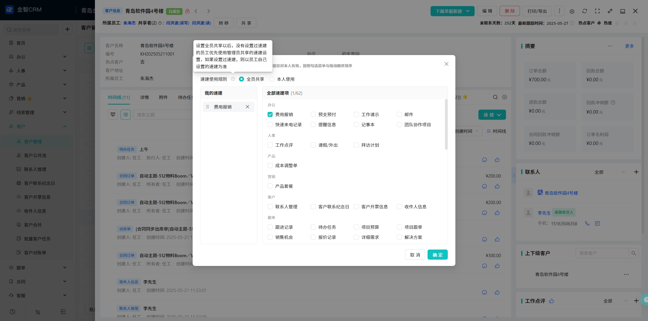Image resolution: width=648 pixels, height=321 pixels.
Task: Click the timeline settings gear icon
Action: [x=504, y=97]
